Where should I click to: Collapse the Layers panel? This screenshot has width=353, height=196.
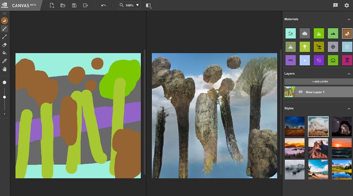349,74
